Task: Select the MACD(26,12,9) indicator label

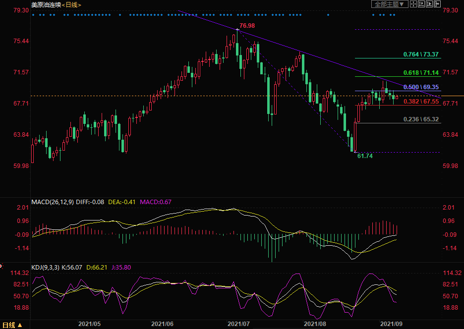Action: [53, 202]
